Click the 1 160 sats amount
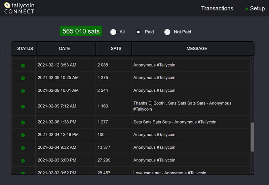The image size is (269, 185). pos(103,106)
